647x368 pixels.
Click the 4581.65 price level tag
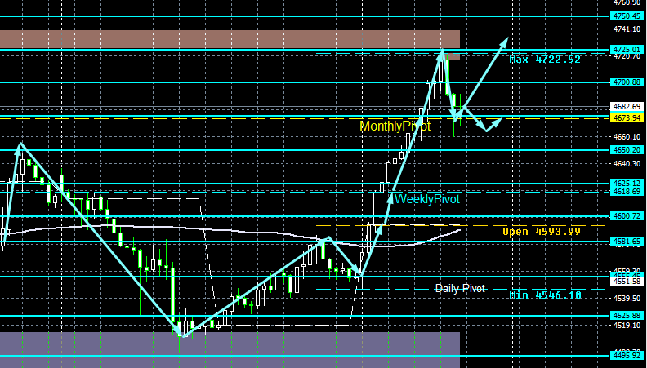(627, 241)
